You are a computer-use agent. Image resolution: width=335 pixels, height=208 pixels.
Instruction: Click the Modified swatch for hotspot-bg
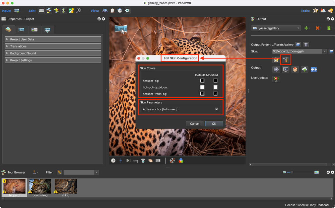click(x=215, y=81)
